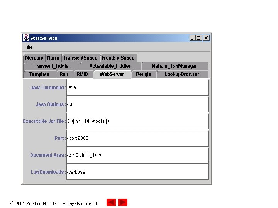278x208 pixels.
Task: Focus the Executable Jar File field
Action: 137,121
